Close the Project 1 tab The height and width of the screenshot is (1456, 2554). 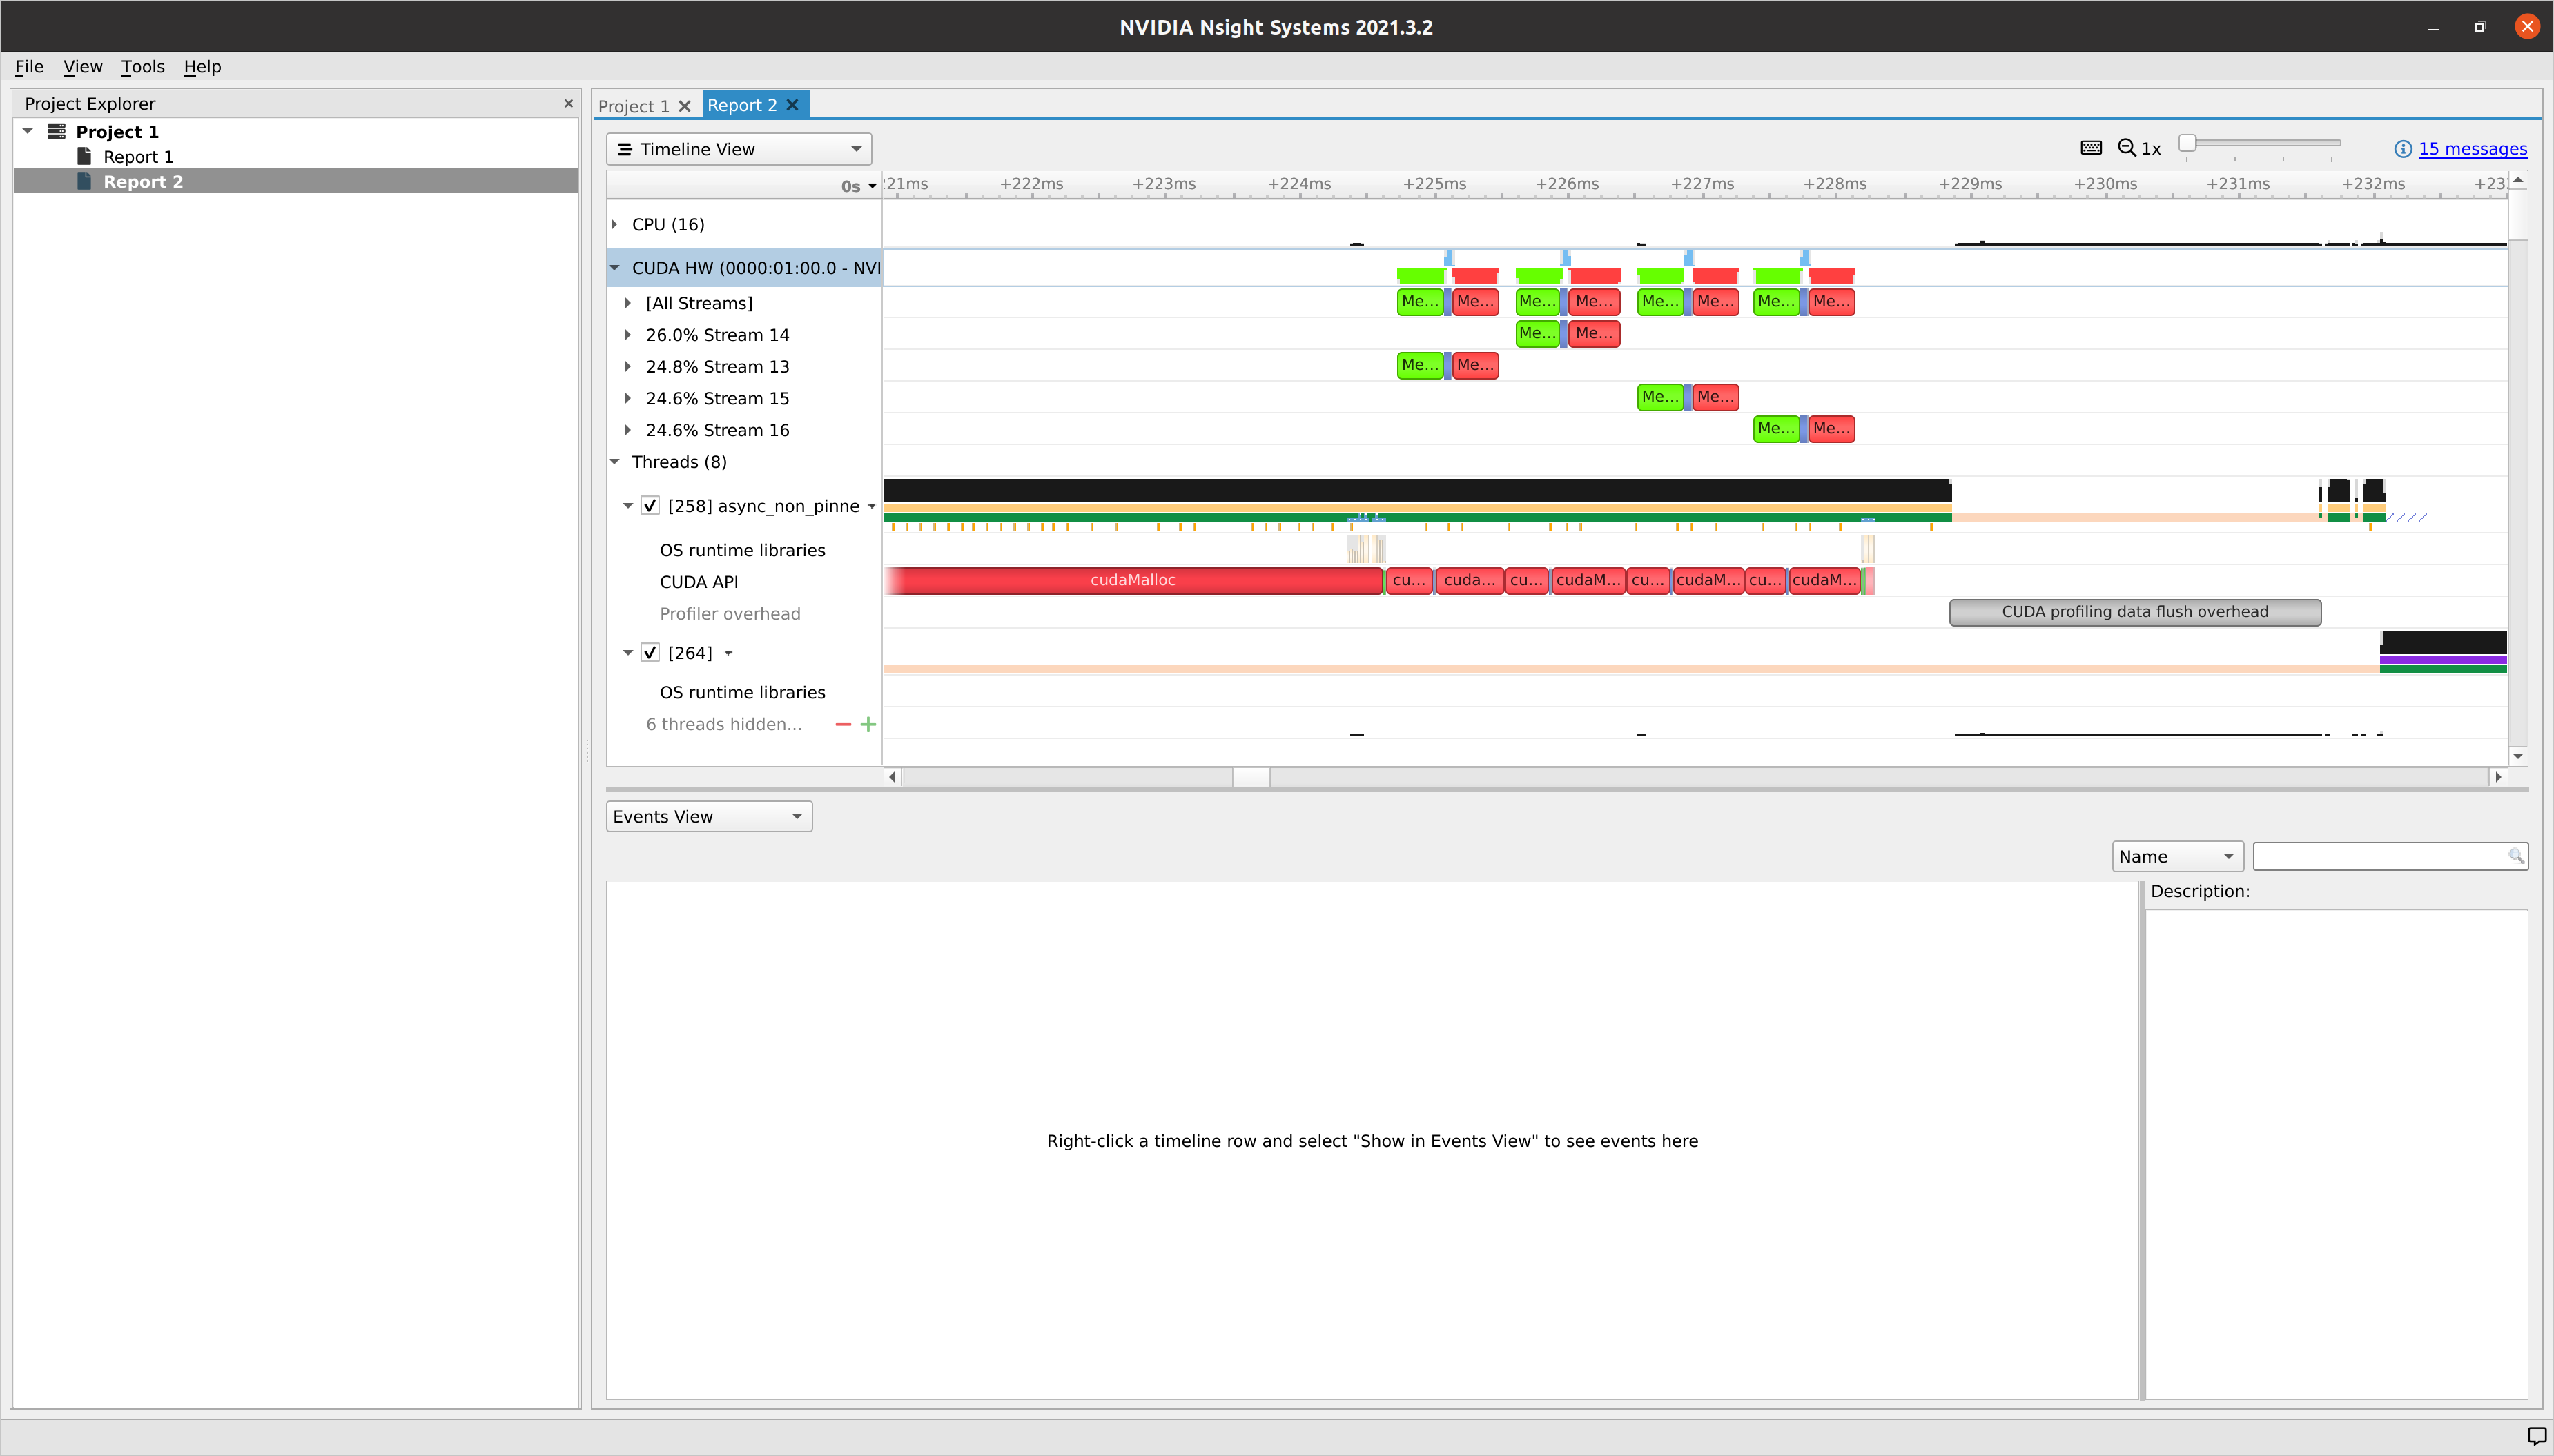pyautogui.click(x=685, y=106)
